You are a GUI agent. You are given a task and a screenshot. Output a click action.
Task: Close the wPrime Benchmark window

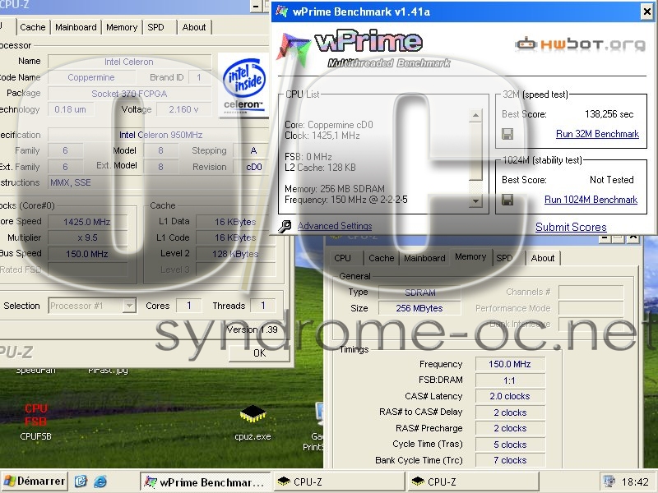[647, 12]
